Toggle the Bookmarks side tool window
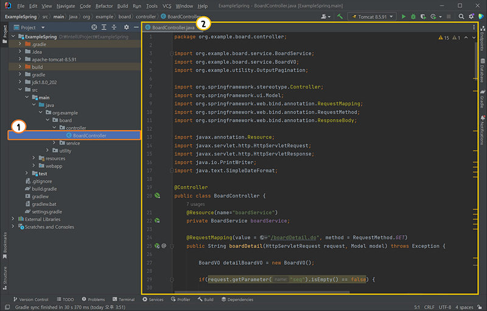This screenshot has width=487, height=311. tap(5, 245)
